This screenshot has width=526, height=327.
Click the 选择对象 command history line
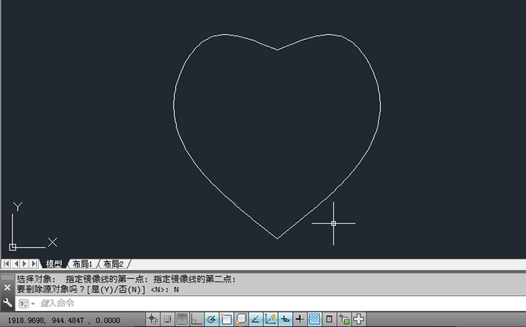tap(127, 279)
